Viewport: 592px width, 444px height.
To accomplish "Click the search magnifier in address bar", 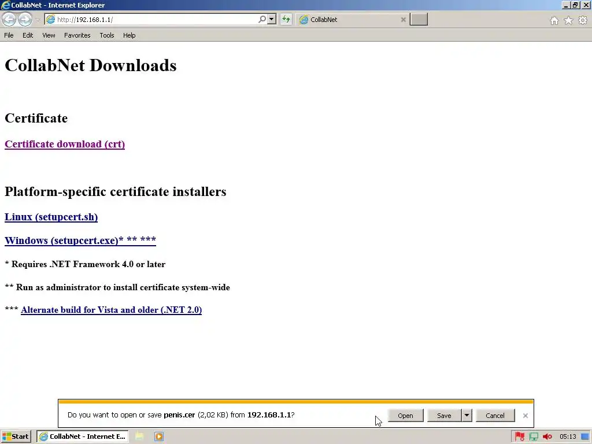I will point(262,19).
